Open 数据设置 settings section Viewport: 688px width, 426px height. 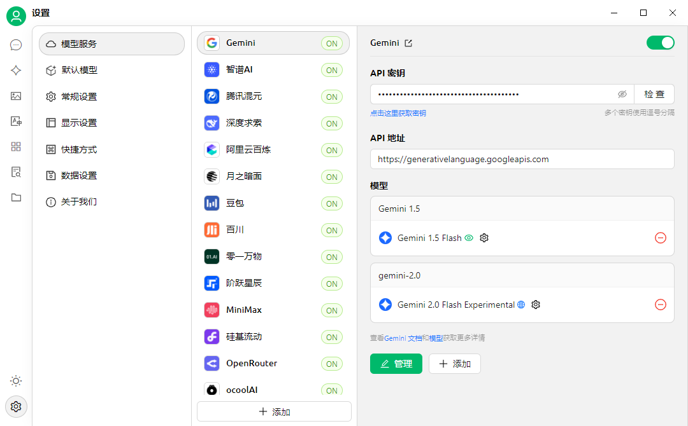[112, 175]
